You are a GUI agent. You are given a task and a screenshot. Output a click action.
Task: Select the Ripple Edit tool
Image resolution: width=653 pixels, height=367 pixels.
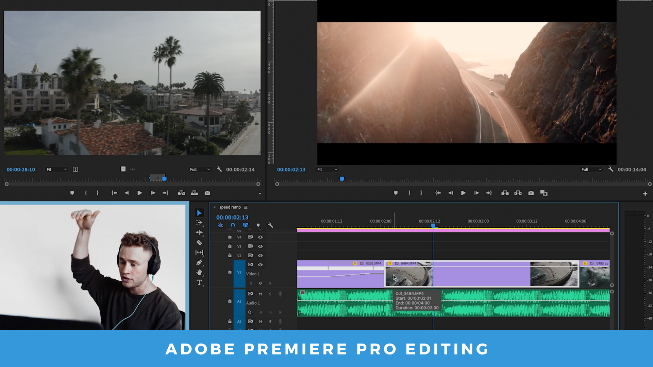coord(199,233)
